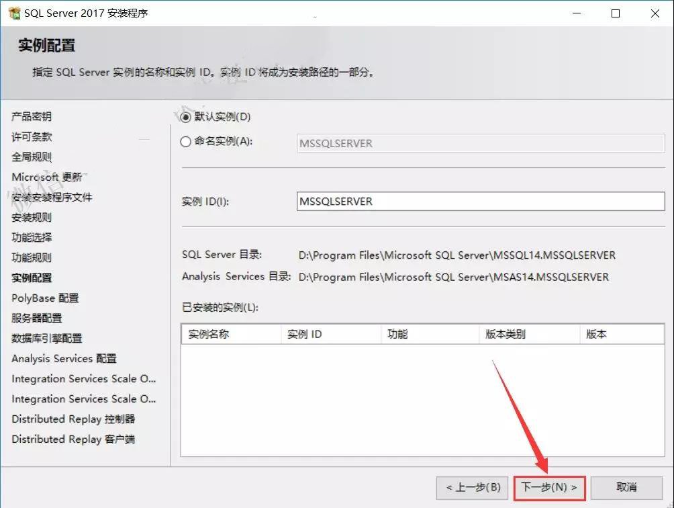Viewport: 674px width, 508px height.
Task: Go to 服务器配置 sidebar step
Action: (x=36, y=319)
